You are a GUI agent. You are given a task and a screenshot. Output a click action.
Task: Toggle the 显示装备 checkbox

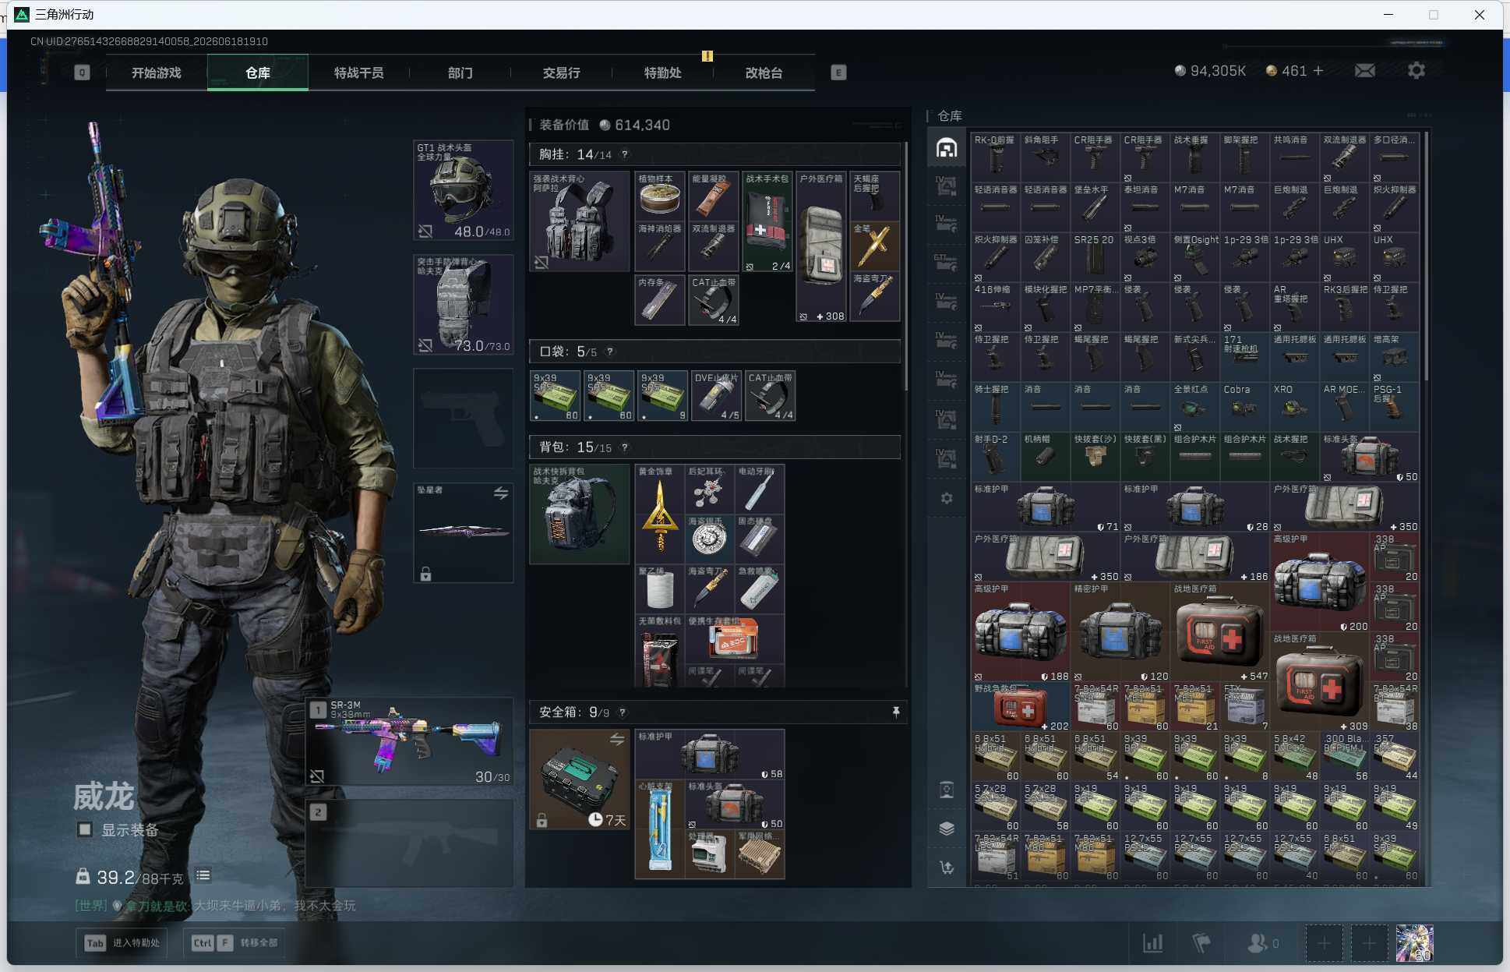[85, 829]
